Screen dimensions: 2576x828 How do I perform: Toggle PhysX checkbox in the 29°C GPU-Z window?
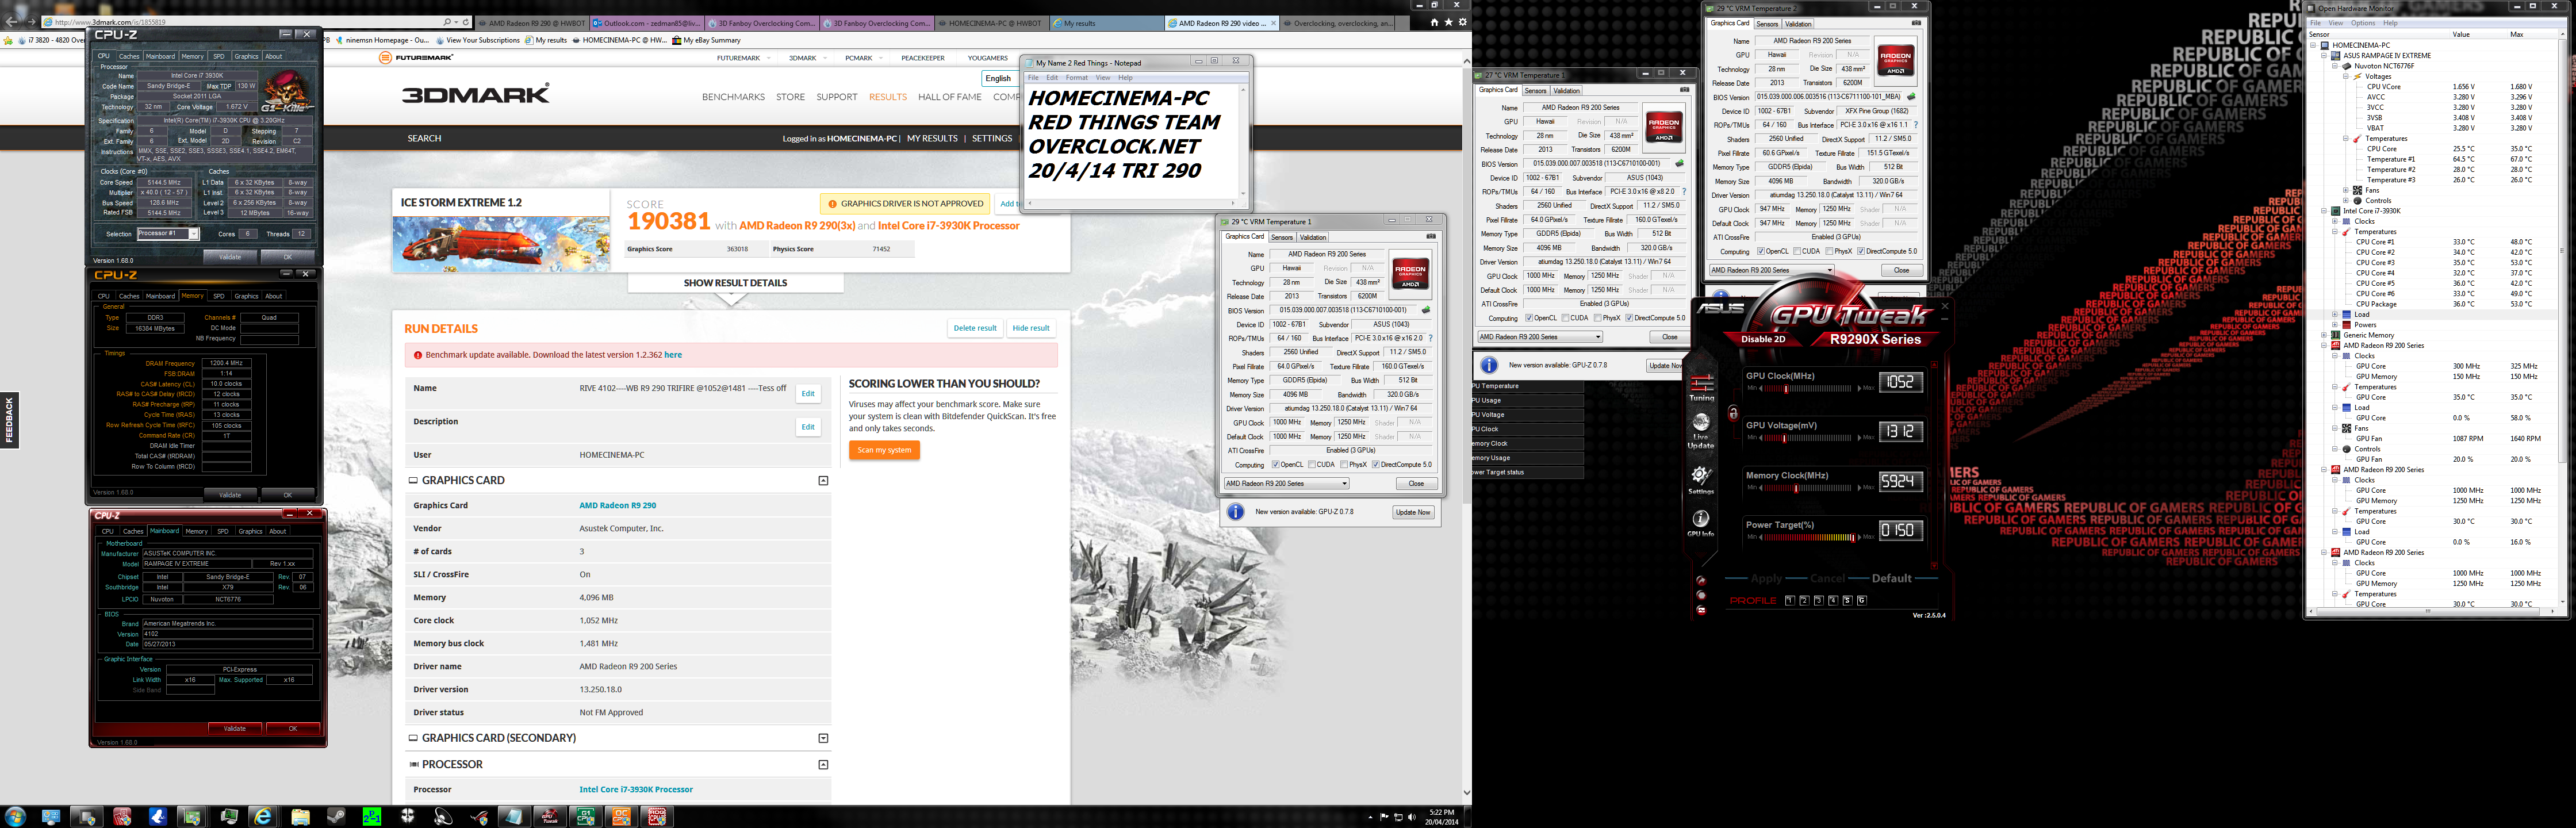1344,465
